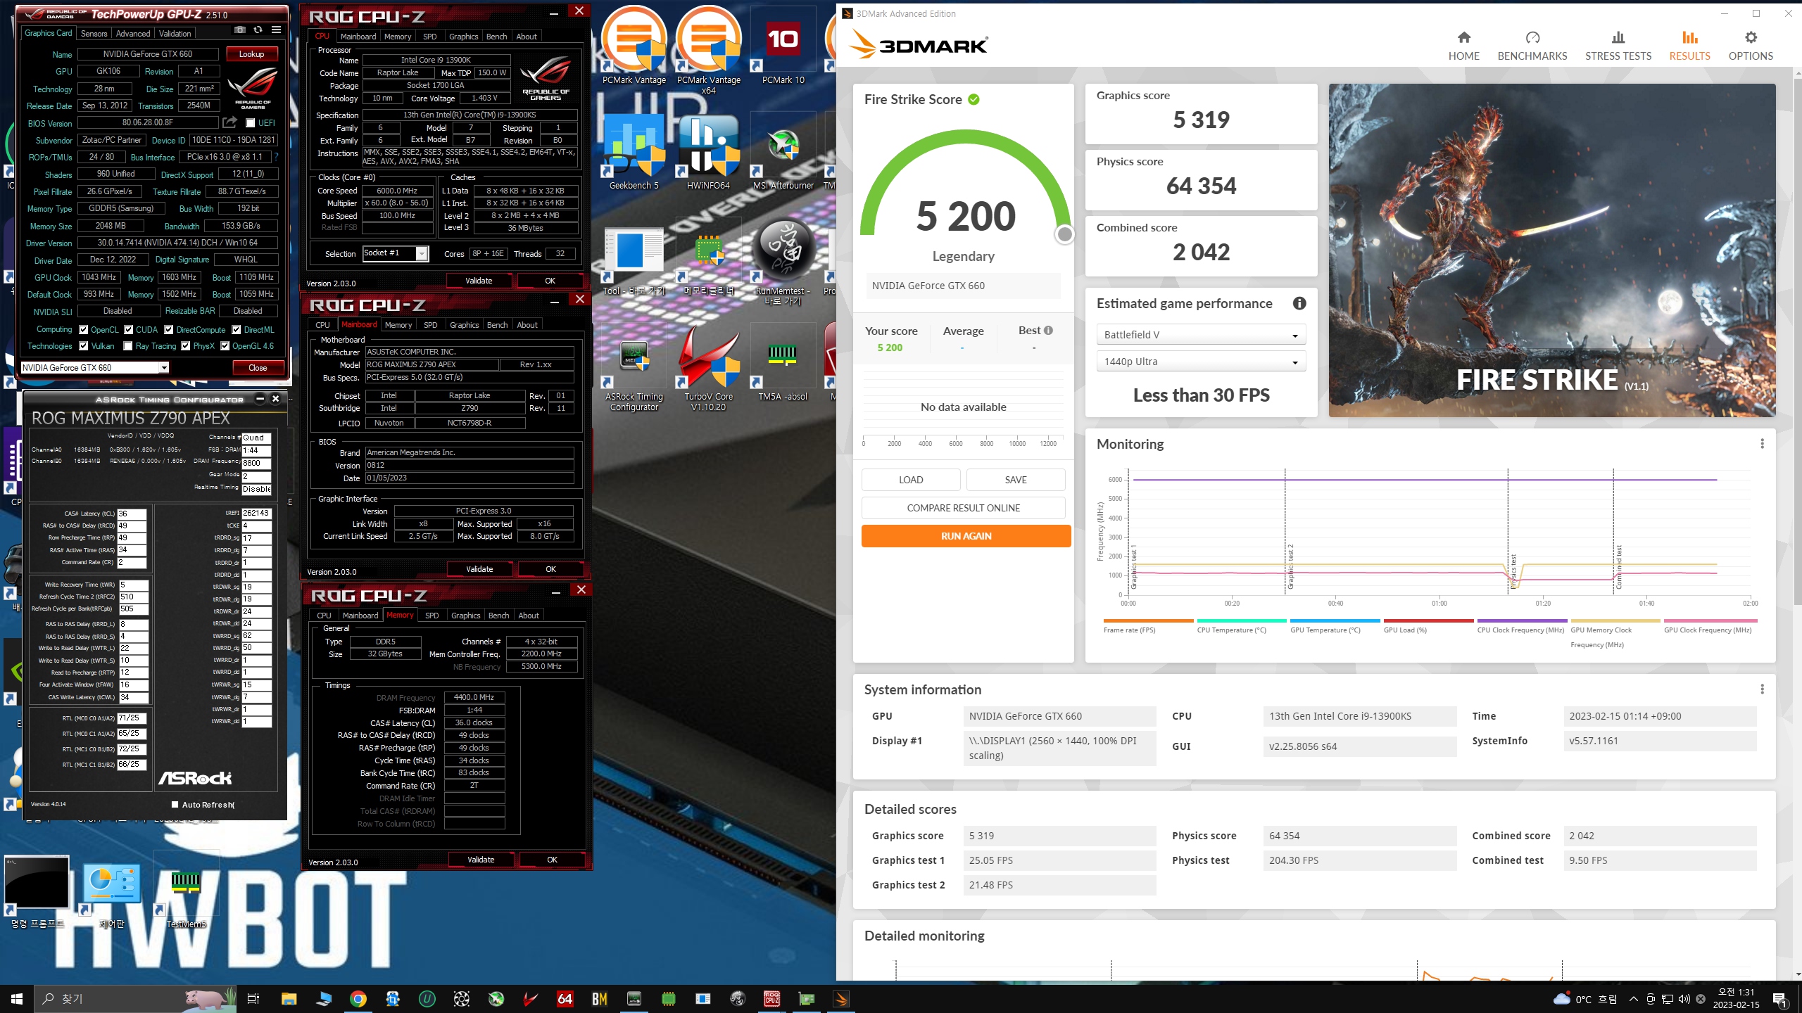Click the RUN AGAIN button
The image size is (1802, 1013).
tap(966, 536)
